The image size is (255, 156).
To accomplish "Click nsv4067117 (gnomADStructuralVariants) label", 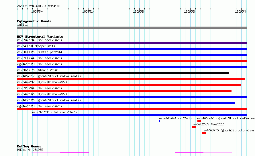I will pos(49,76).
